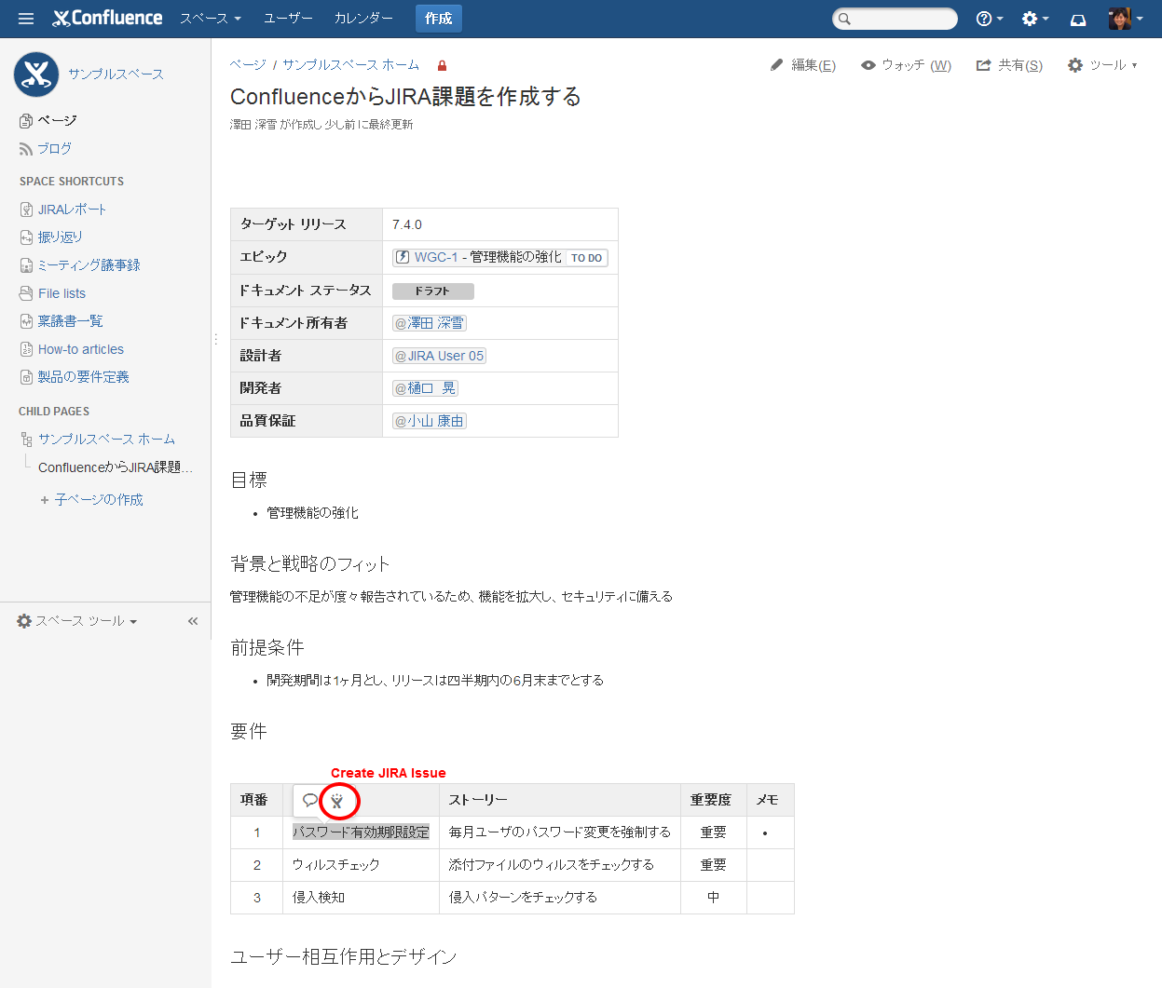Click the TO DO status badge

[586, 258]
